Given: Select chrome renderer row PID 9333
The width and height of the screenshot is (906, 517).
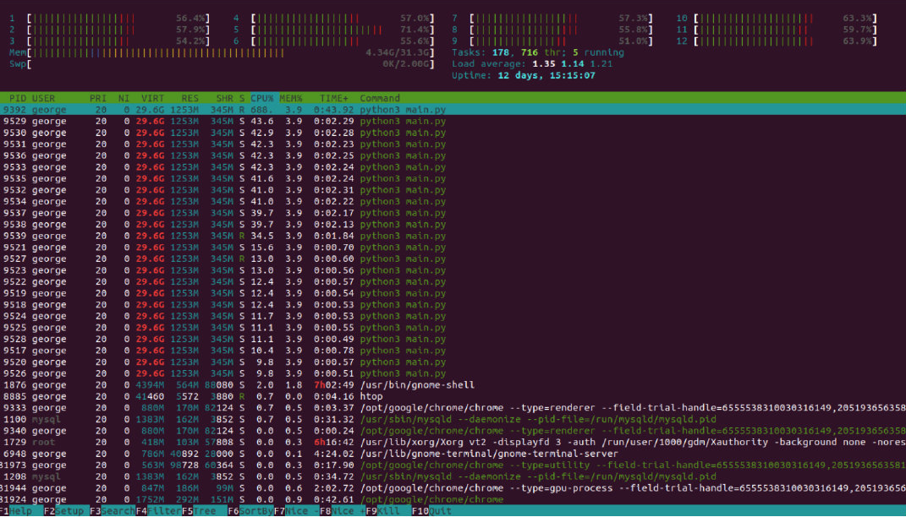Looking at the screenshot, I should (453, 408).
